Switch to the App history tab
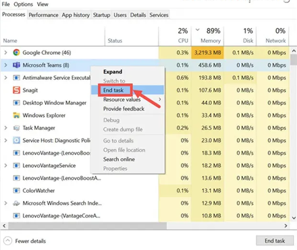Screen dimensions: 297x250 [76, 15]
